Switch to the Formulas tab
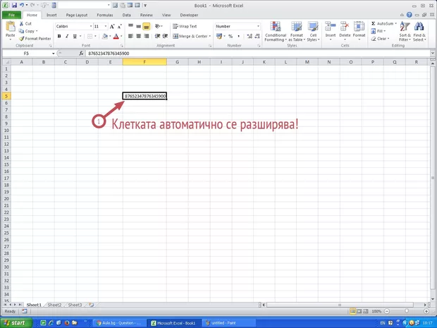 pyautogui.click(x=105, y=15)
